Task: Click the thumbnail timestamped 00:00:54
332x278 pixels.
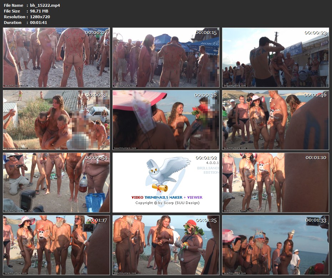Action: pos(56,183)
